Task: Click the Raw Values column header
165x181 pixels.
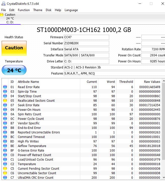Action: click(x=148, y=82)
